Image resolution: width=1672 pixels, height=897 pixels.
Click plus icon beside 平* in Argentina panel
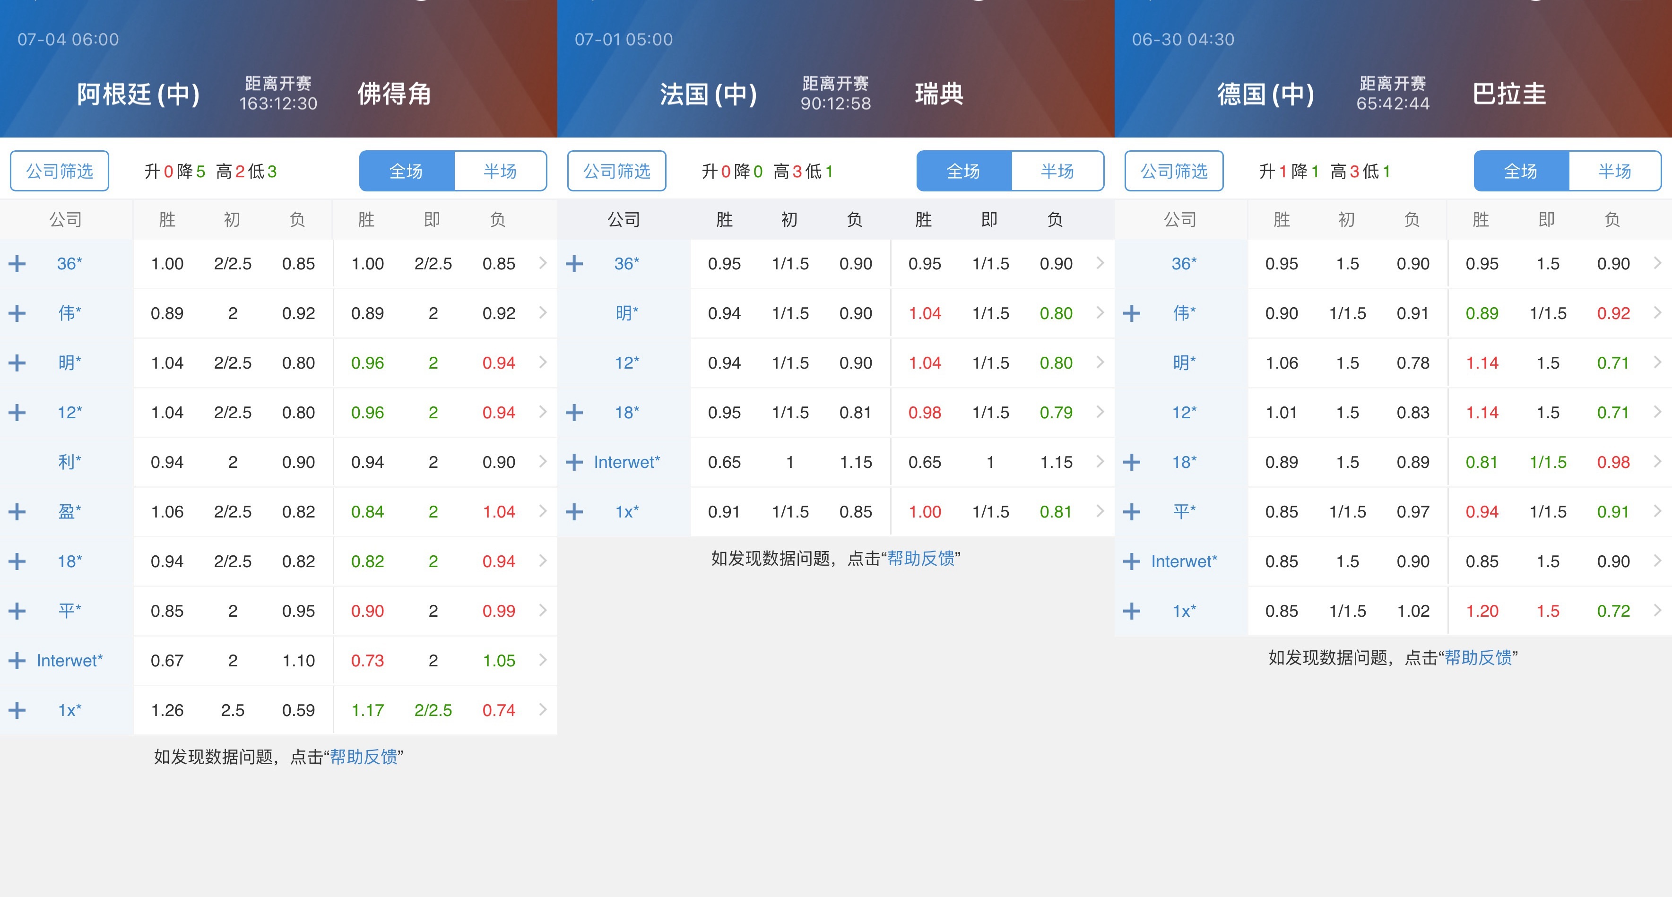(17, 612)
